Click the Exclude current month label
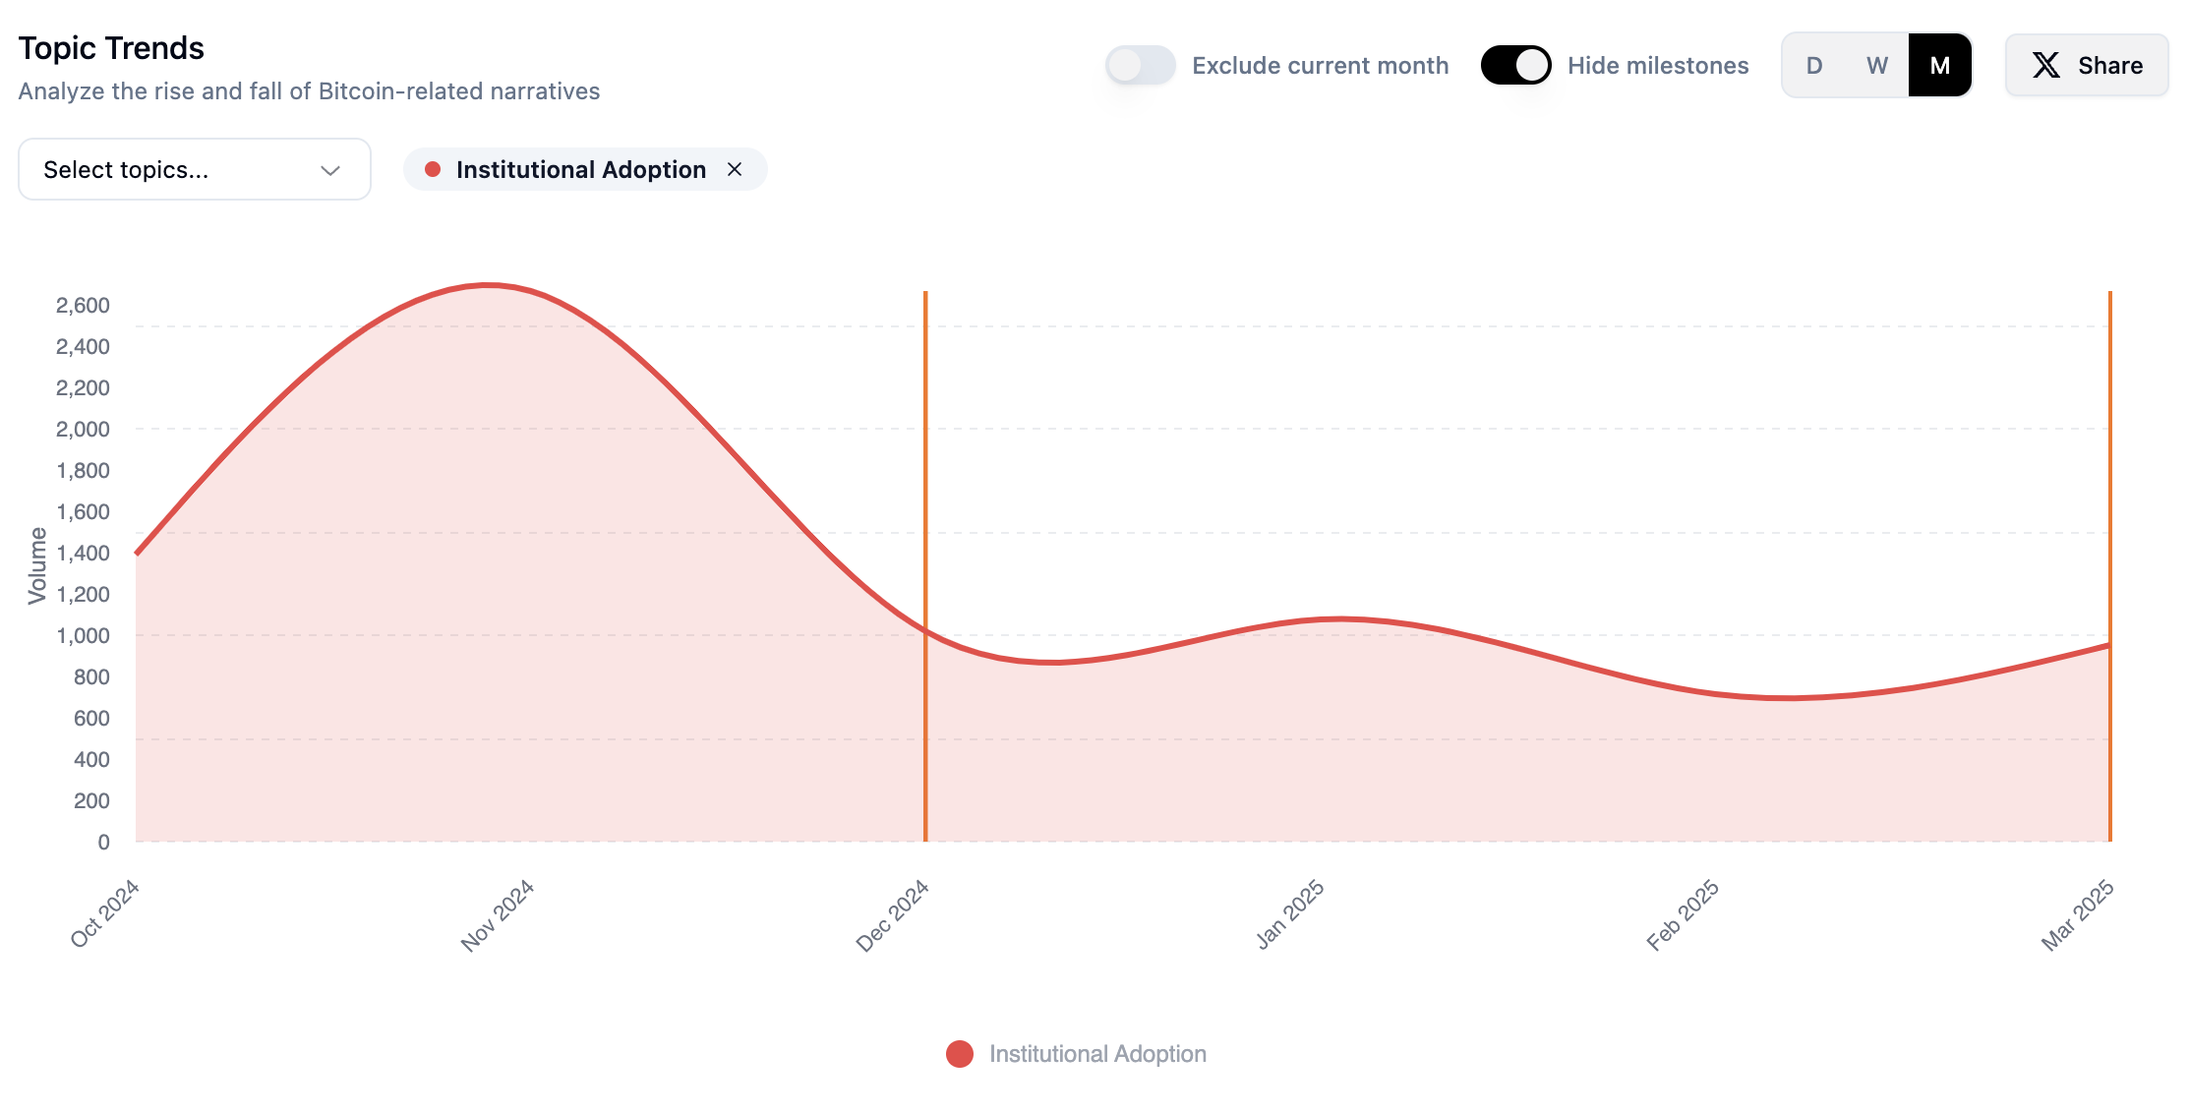 tap(1320, 66)
